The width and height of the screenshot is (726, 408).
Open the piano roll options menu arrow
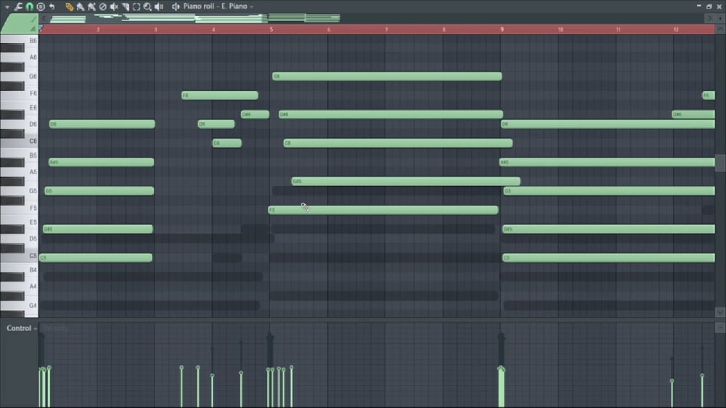coord(7,7)
